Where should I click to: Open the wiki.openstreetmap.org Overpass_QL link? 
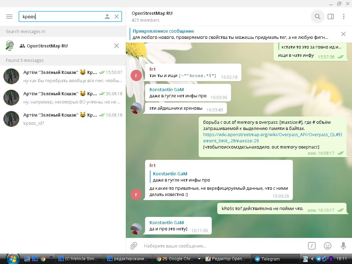click(x=273, y=137)
